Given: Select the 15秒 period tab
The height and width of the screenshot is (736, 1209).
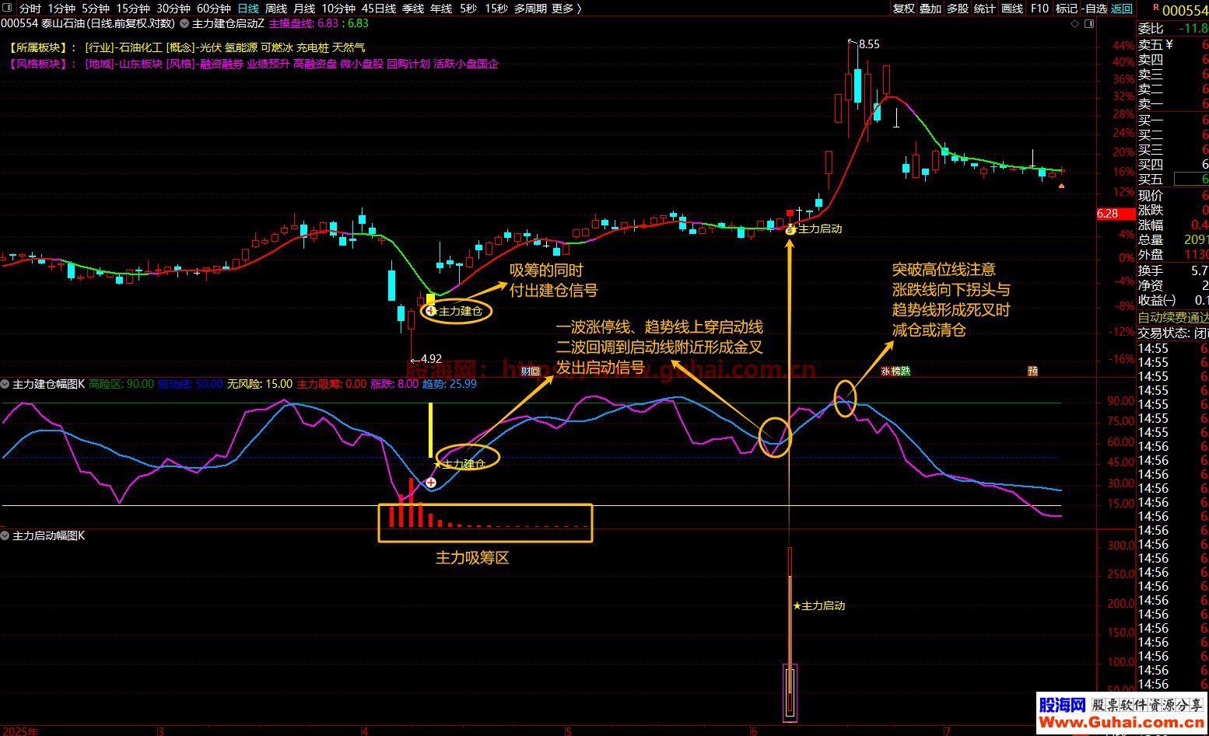Looking at the screenshot, I should coord(496,9).
